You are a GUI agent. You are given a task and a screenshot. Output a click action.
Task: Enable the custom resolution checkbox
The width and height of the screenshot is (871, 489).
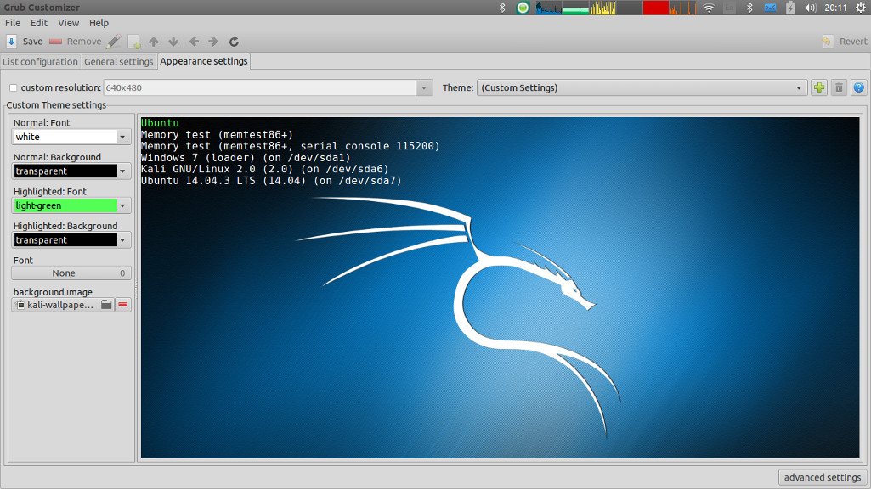(13, 87)
